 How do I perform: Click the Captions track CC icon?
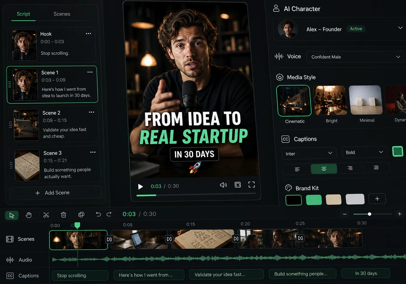pos(10,276)
